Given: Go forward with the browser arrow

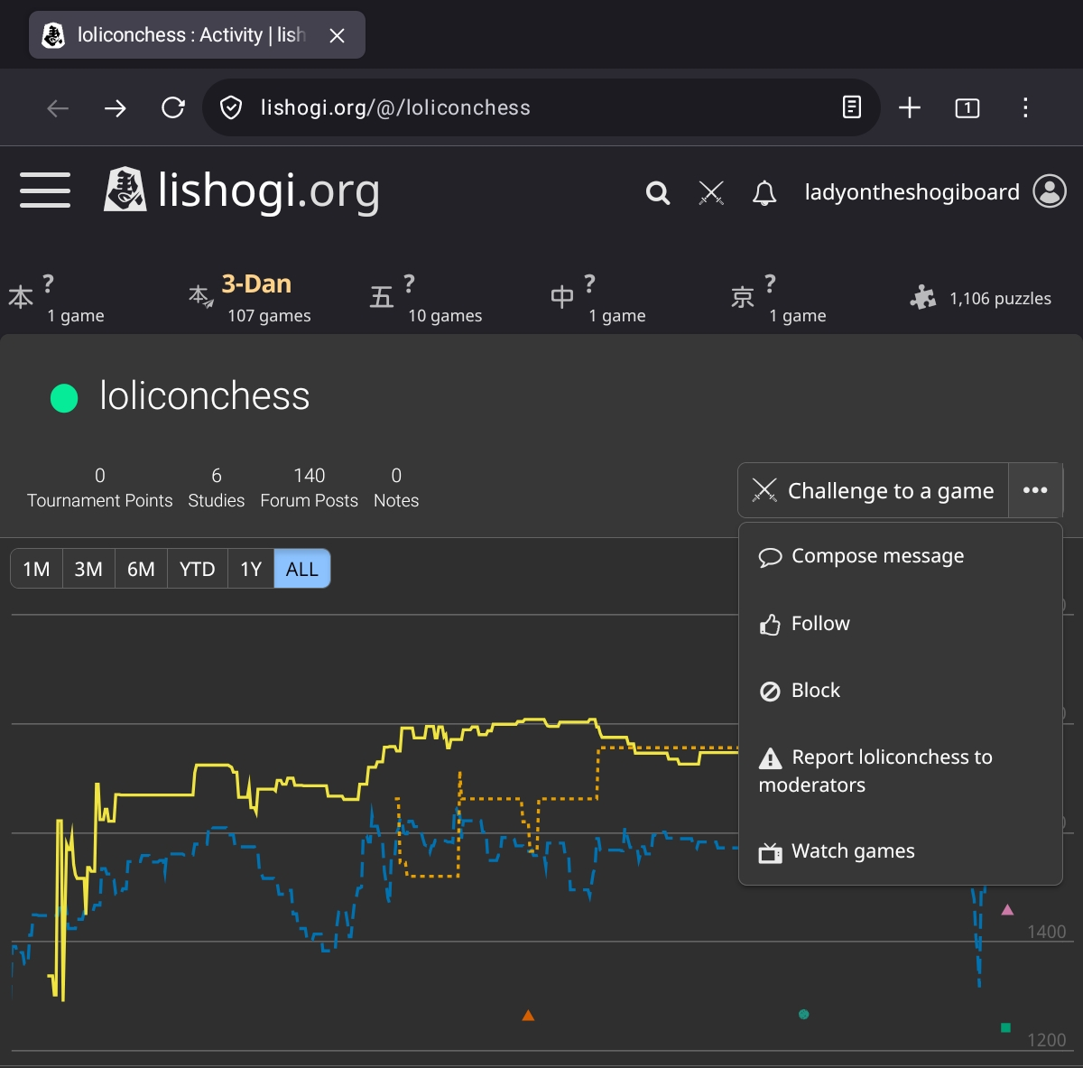Looking at the screenshot, I should click(116, 108).
